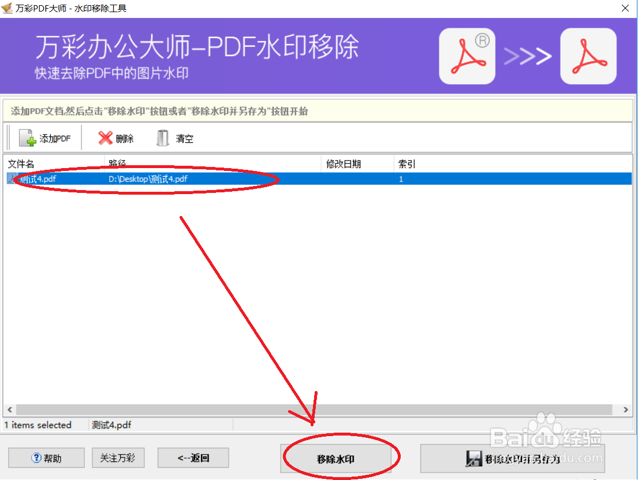Click the red X 删除 delete icon

click(105, 138)
